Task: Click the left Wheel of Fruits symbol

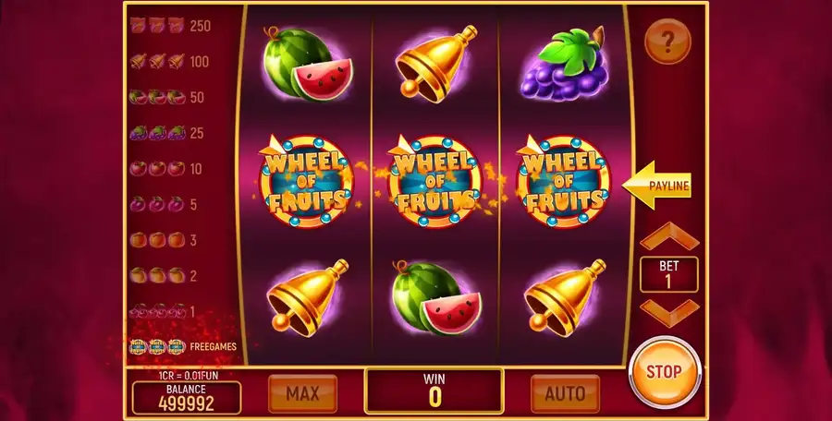Action: coord(306,181)
